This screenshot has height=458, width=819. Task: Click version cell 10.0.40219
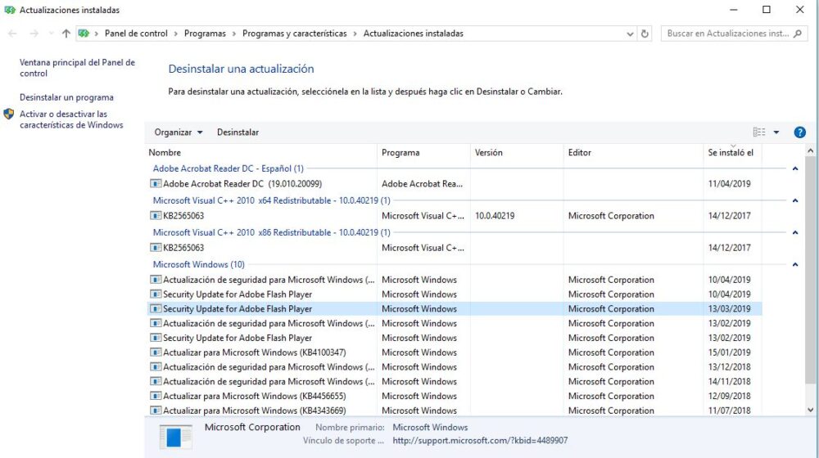[495, 216]
